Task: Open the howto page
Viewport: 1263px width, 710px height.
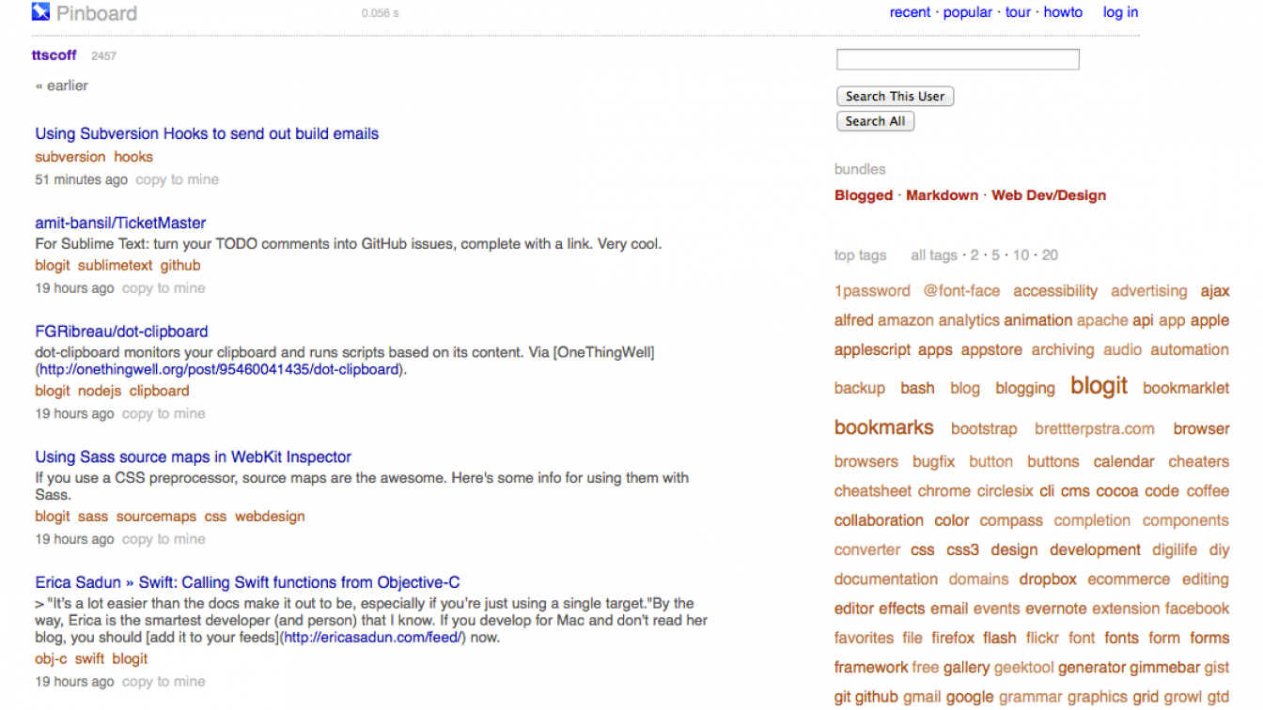Action: pos(1063,12)
